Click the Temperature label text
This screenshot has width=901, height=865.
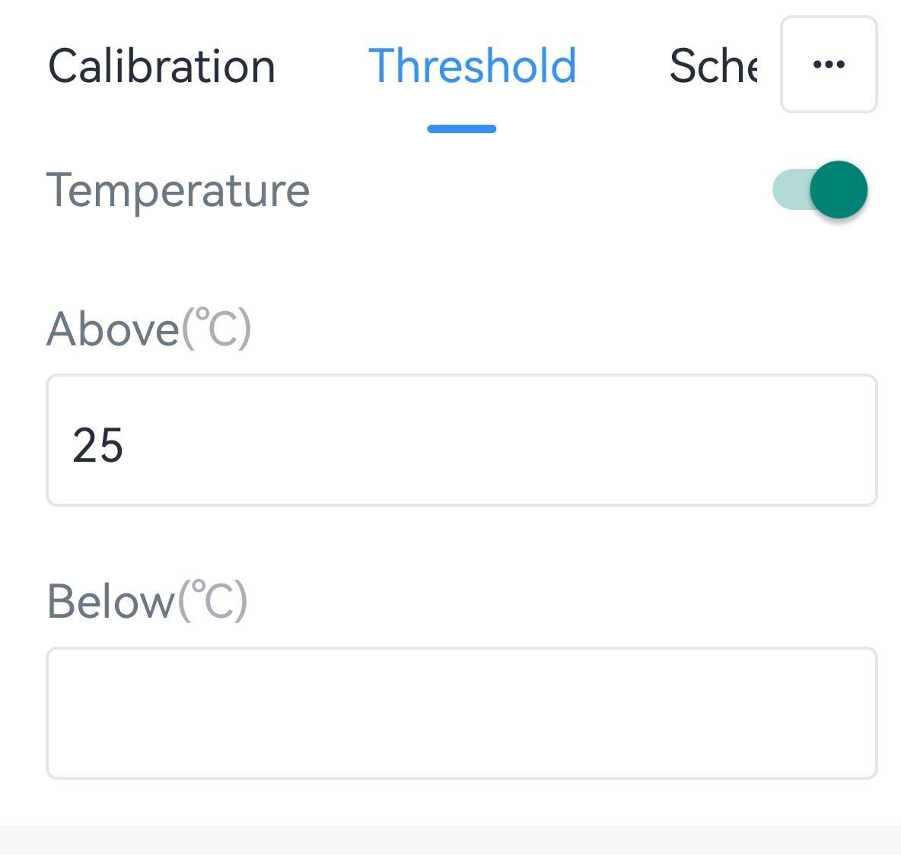click(178, 190)
